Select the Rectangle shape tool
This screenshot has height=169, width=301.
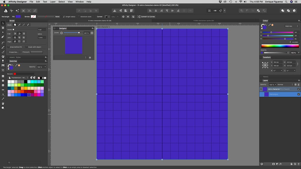tap(3, 76)
